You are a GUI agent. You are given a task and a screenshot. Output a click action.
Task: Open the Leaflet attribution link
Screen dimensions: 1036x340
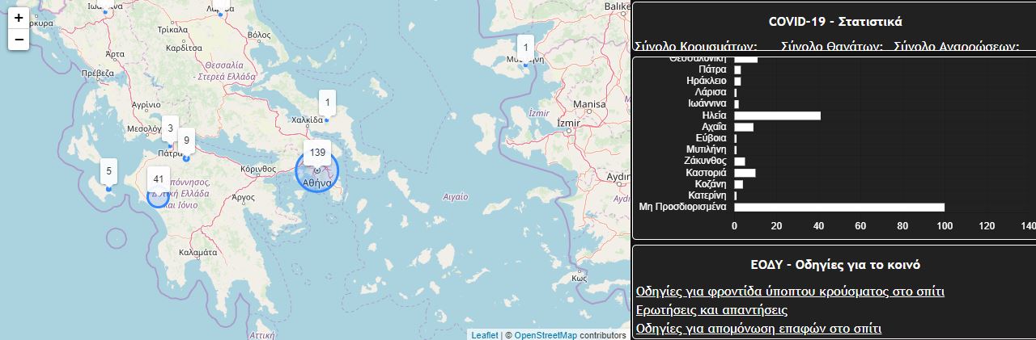click(x=484, y=335)
